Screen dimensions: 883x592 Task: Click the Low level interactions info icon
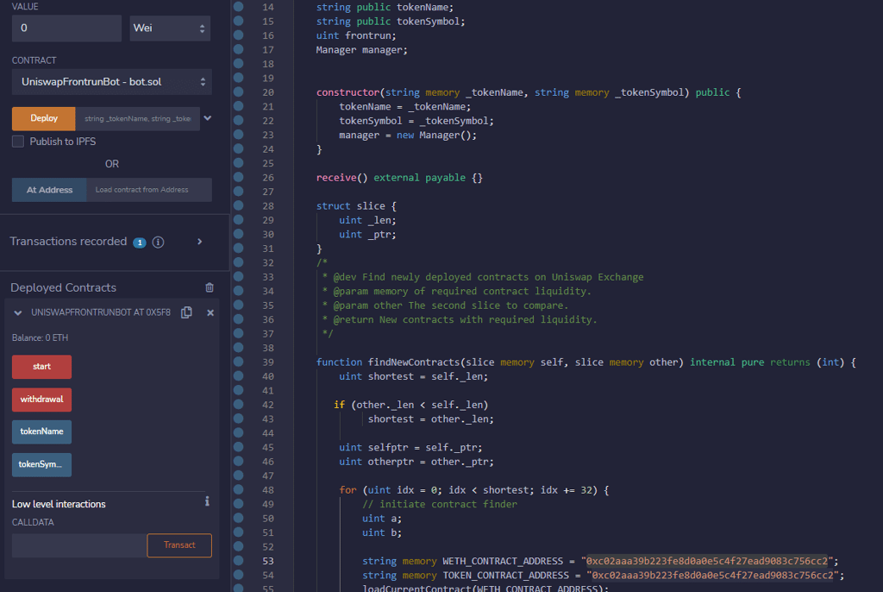point(207,501)
